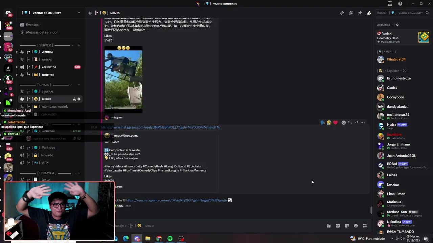Image resolution: width=433 pixels, height=243 pixels.
Task: Open Spotify from the taskbar
Action: (170, 239)
